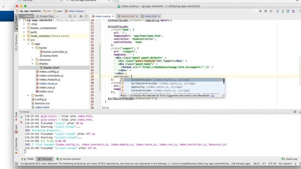This screenshot has height=169, width=301.
Task: Click the src breadcrumb in navigation bar
Action: point(47,11)
